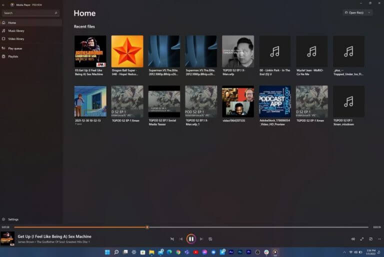
Task: Open Music library in the sidebar
Action: pos(31,30)
